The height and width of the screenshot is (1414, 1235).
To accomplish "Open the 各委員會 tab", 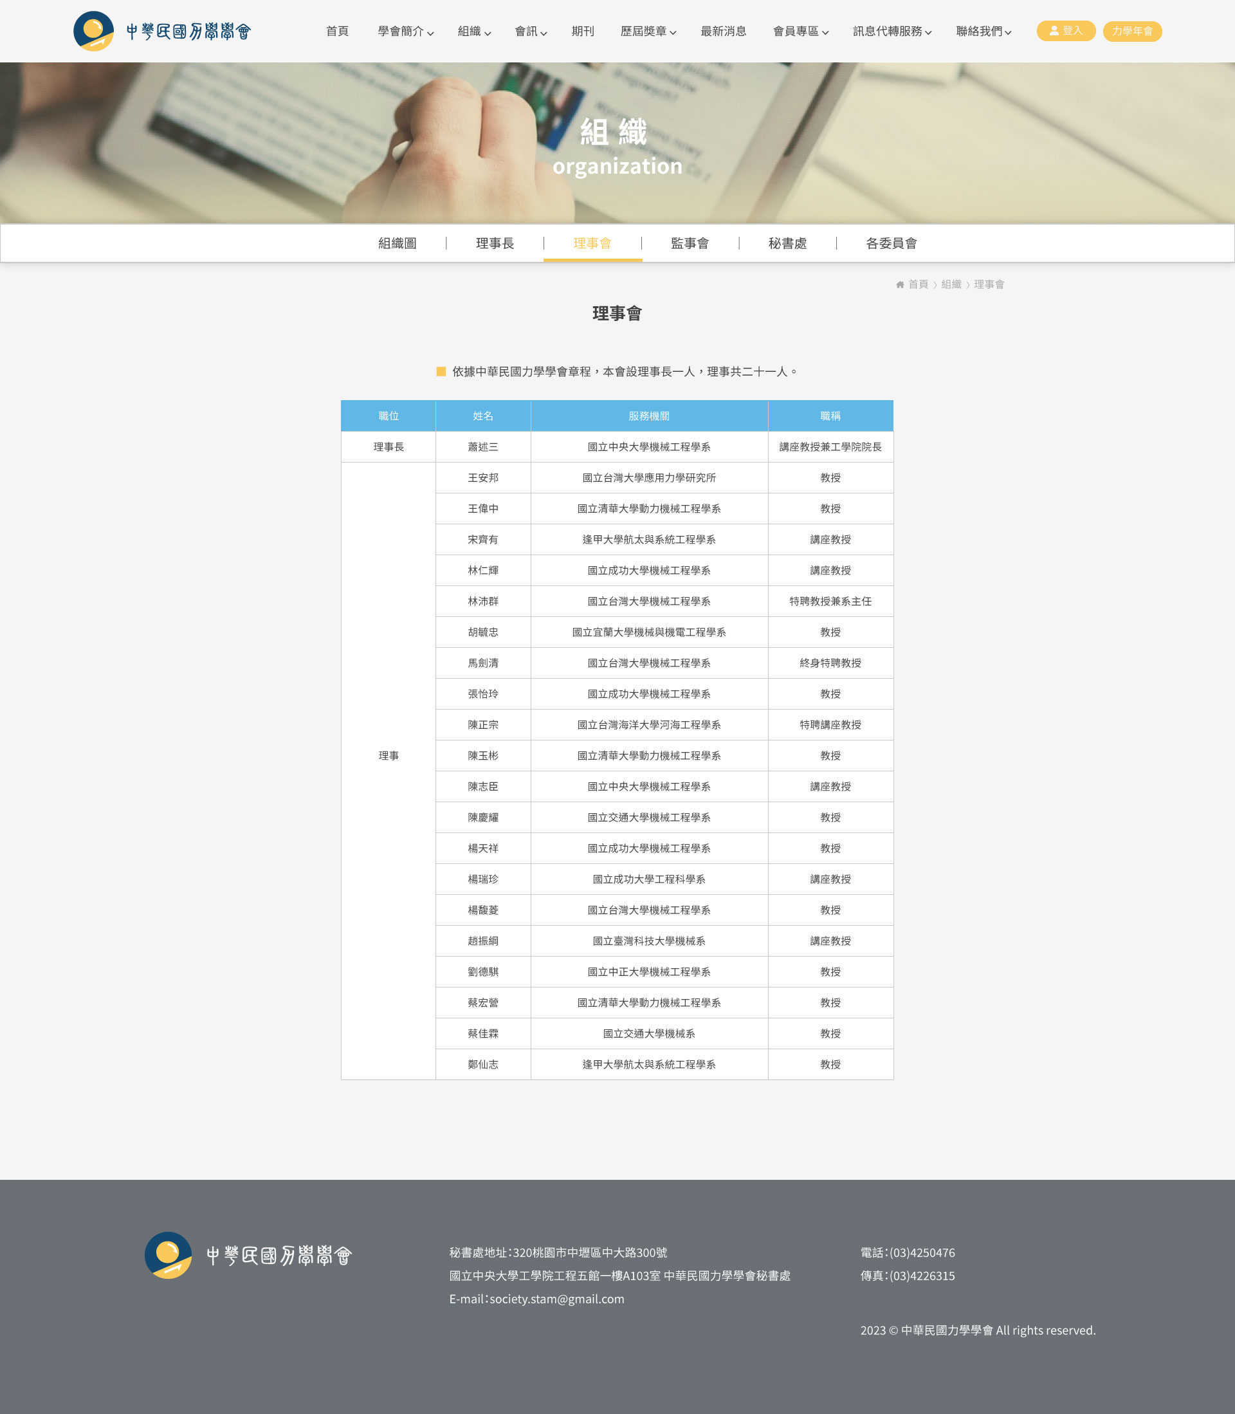I will (891, 243).
